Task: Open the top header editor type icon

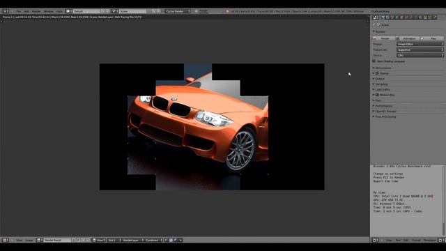Action: coord(6,11)
